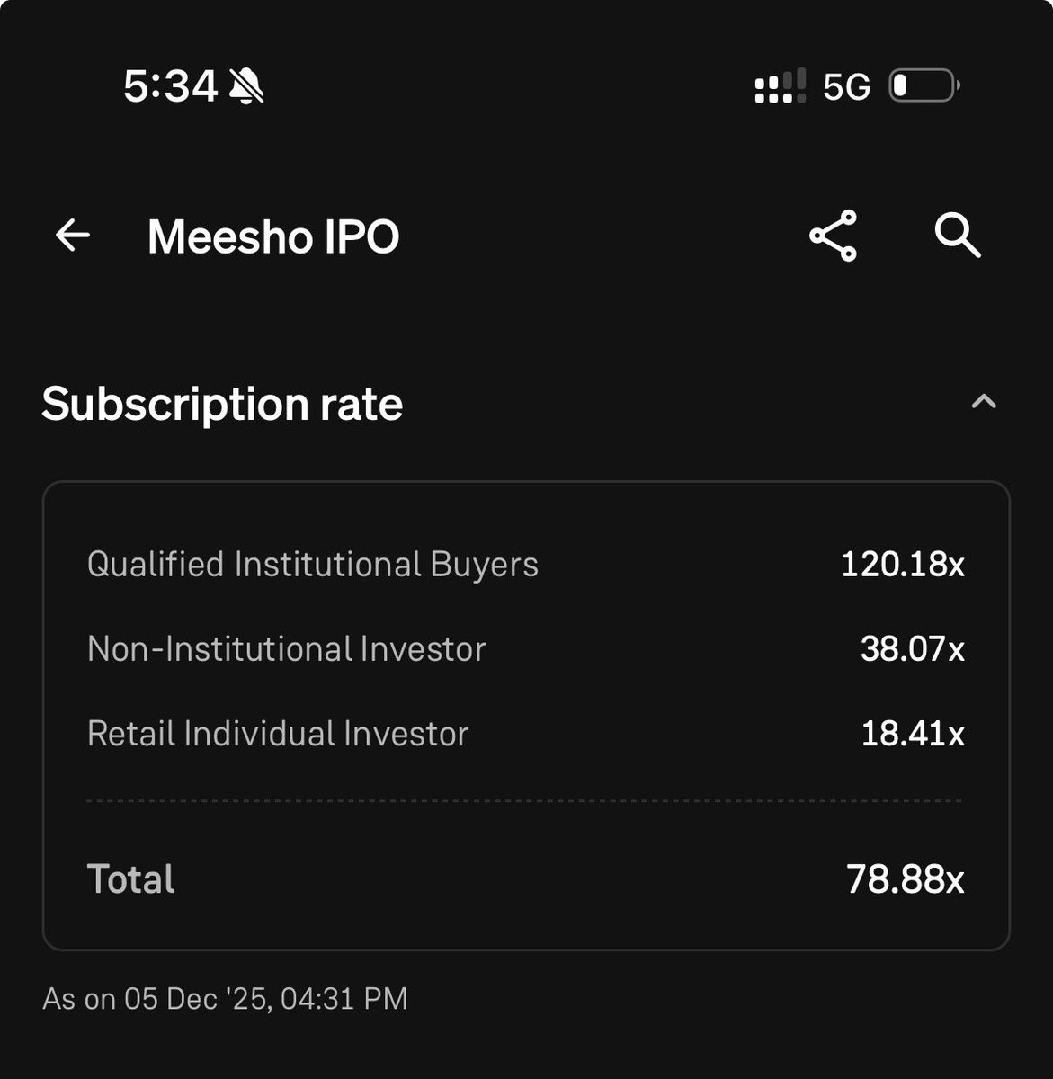Tap the As on 05 Dec timestamp

tap(225, 998)
